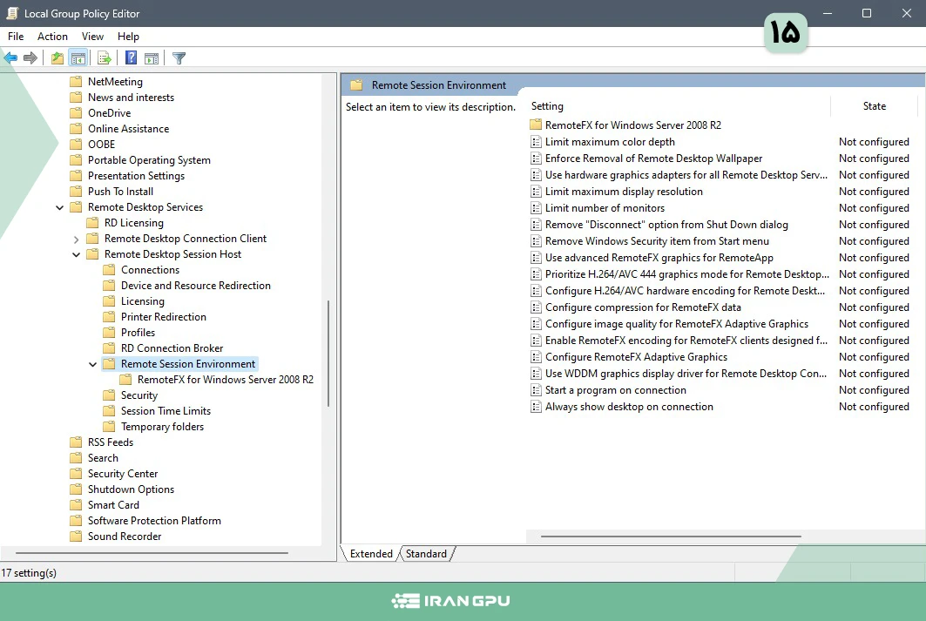The width and height of the screenshot is (926, 621).
Task: Click the Back arrow in the toolbar
Action: (10, 58)
